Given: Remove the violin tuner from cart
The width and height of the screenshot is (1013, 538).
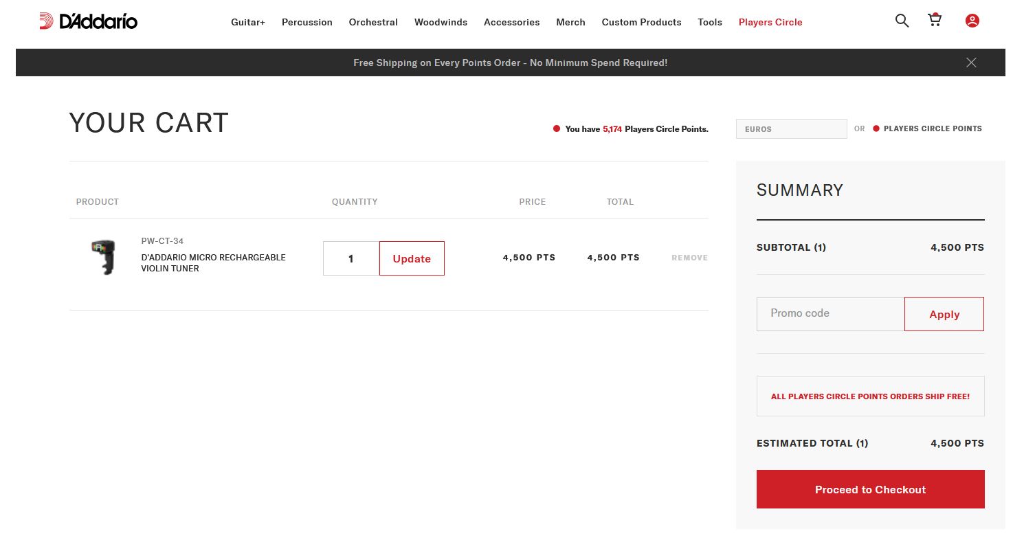Looking at the screenshot, I should [x=689, y=258].
